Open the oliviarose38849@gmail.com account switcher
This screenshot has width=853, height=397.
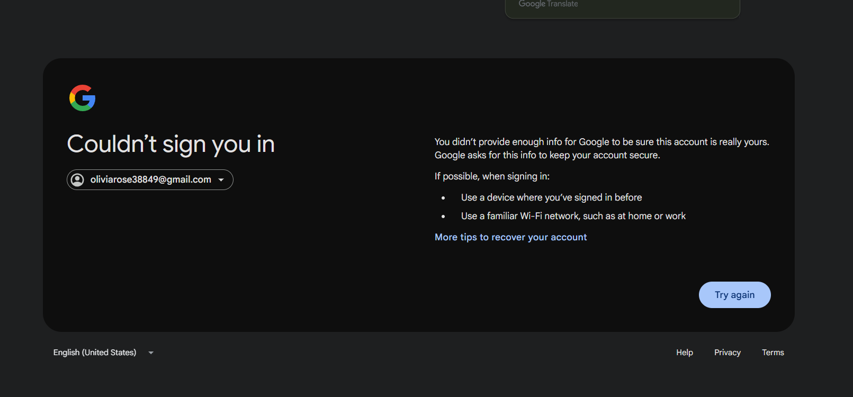pos(150,180)
